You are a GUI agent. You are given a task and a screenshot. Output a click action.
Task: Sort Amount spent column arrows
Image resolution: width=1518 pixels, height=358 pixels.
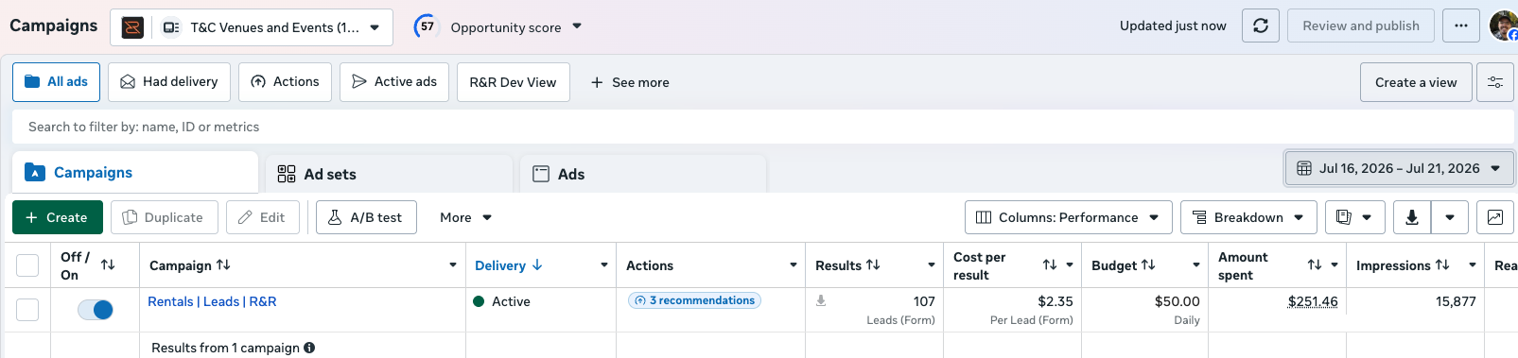pos(1315,265)
